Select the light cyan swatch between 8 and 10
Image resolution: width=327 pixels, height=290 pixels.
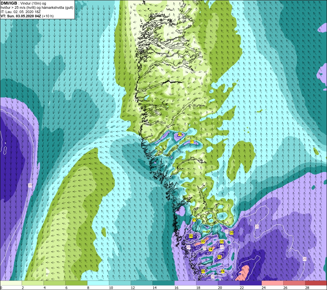98,283
